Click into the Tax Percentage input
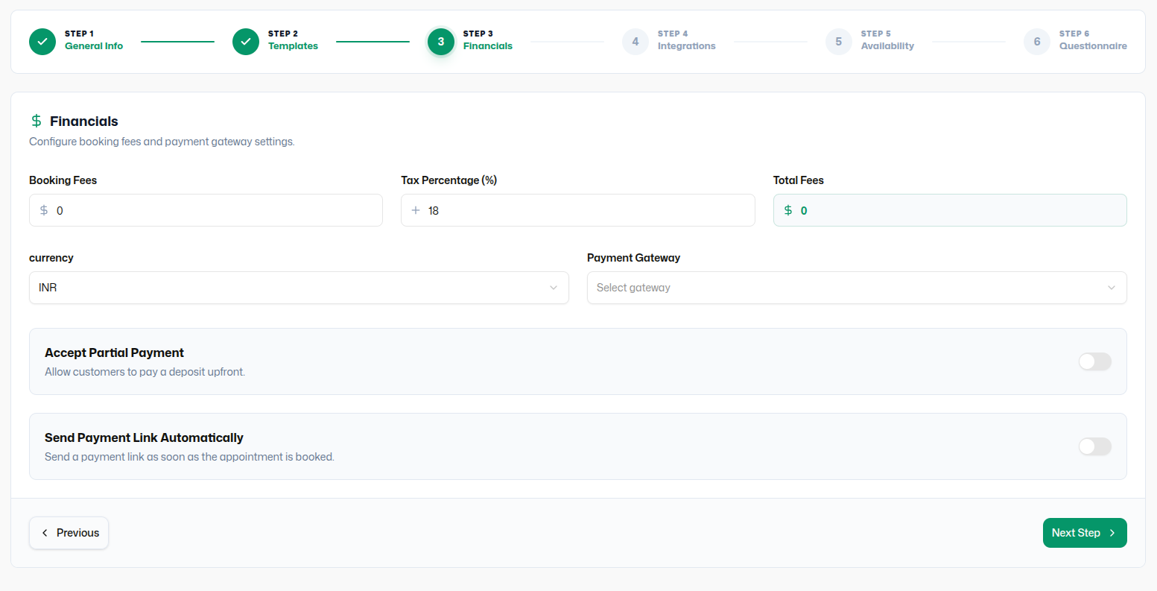1157x591 pixels. (578, 210)
